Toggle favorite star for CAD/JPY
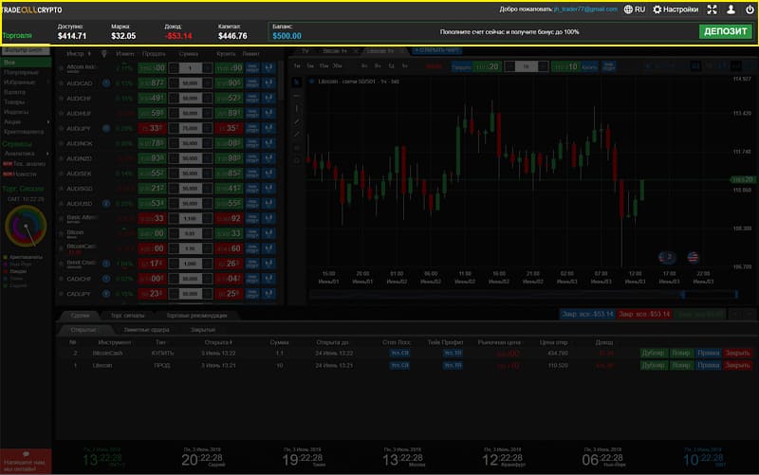Screen dimensions: 759x475 point(61,294)
